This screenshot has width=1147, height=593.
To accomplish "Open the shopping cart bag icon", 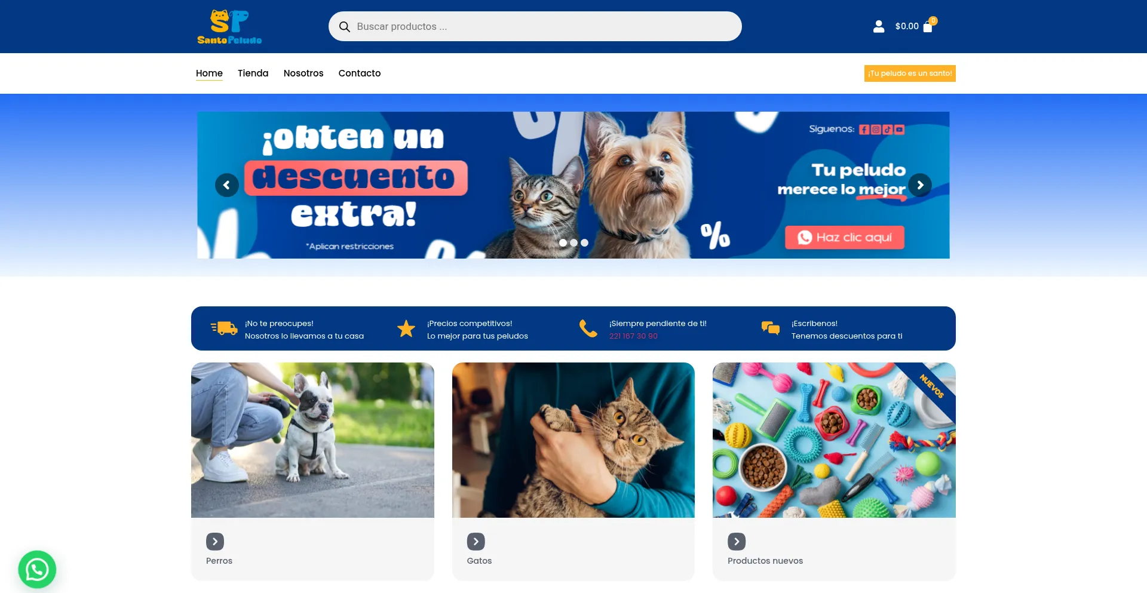I will tap(928, 27).
